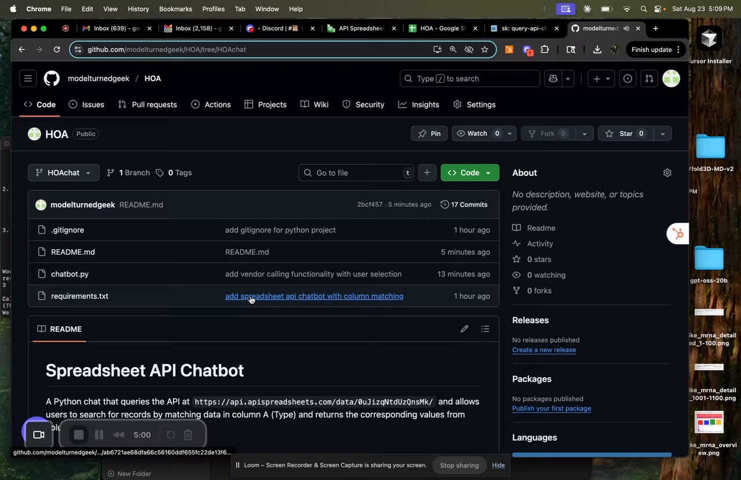Open the chatbot.py file
This screenshot has height=480, width=741.
click(x=69, y=274)
